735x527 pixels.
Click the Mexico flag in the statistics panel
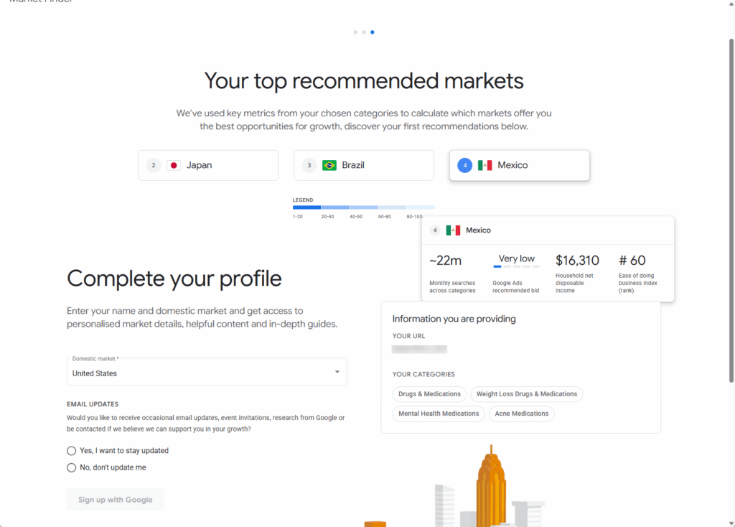pos(453,230)
